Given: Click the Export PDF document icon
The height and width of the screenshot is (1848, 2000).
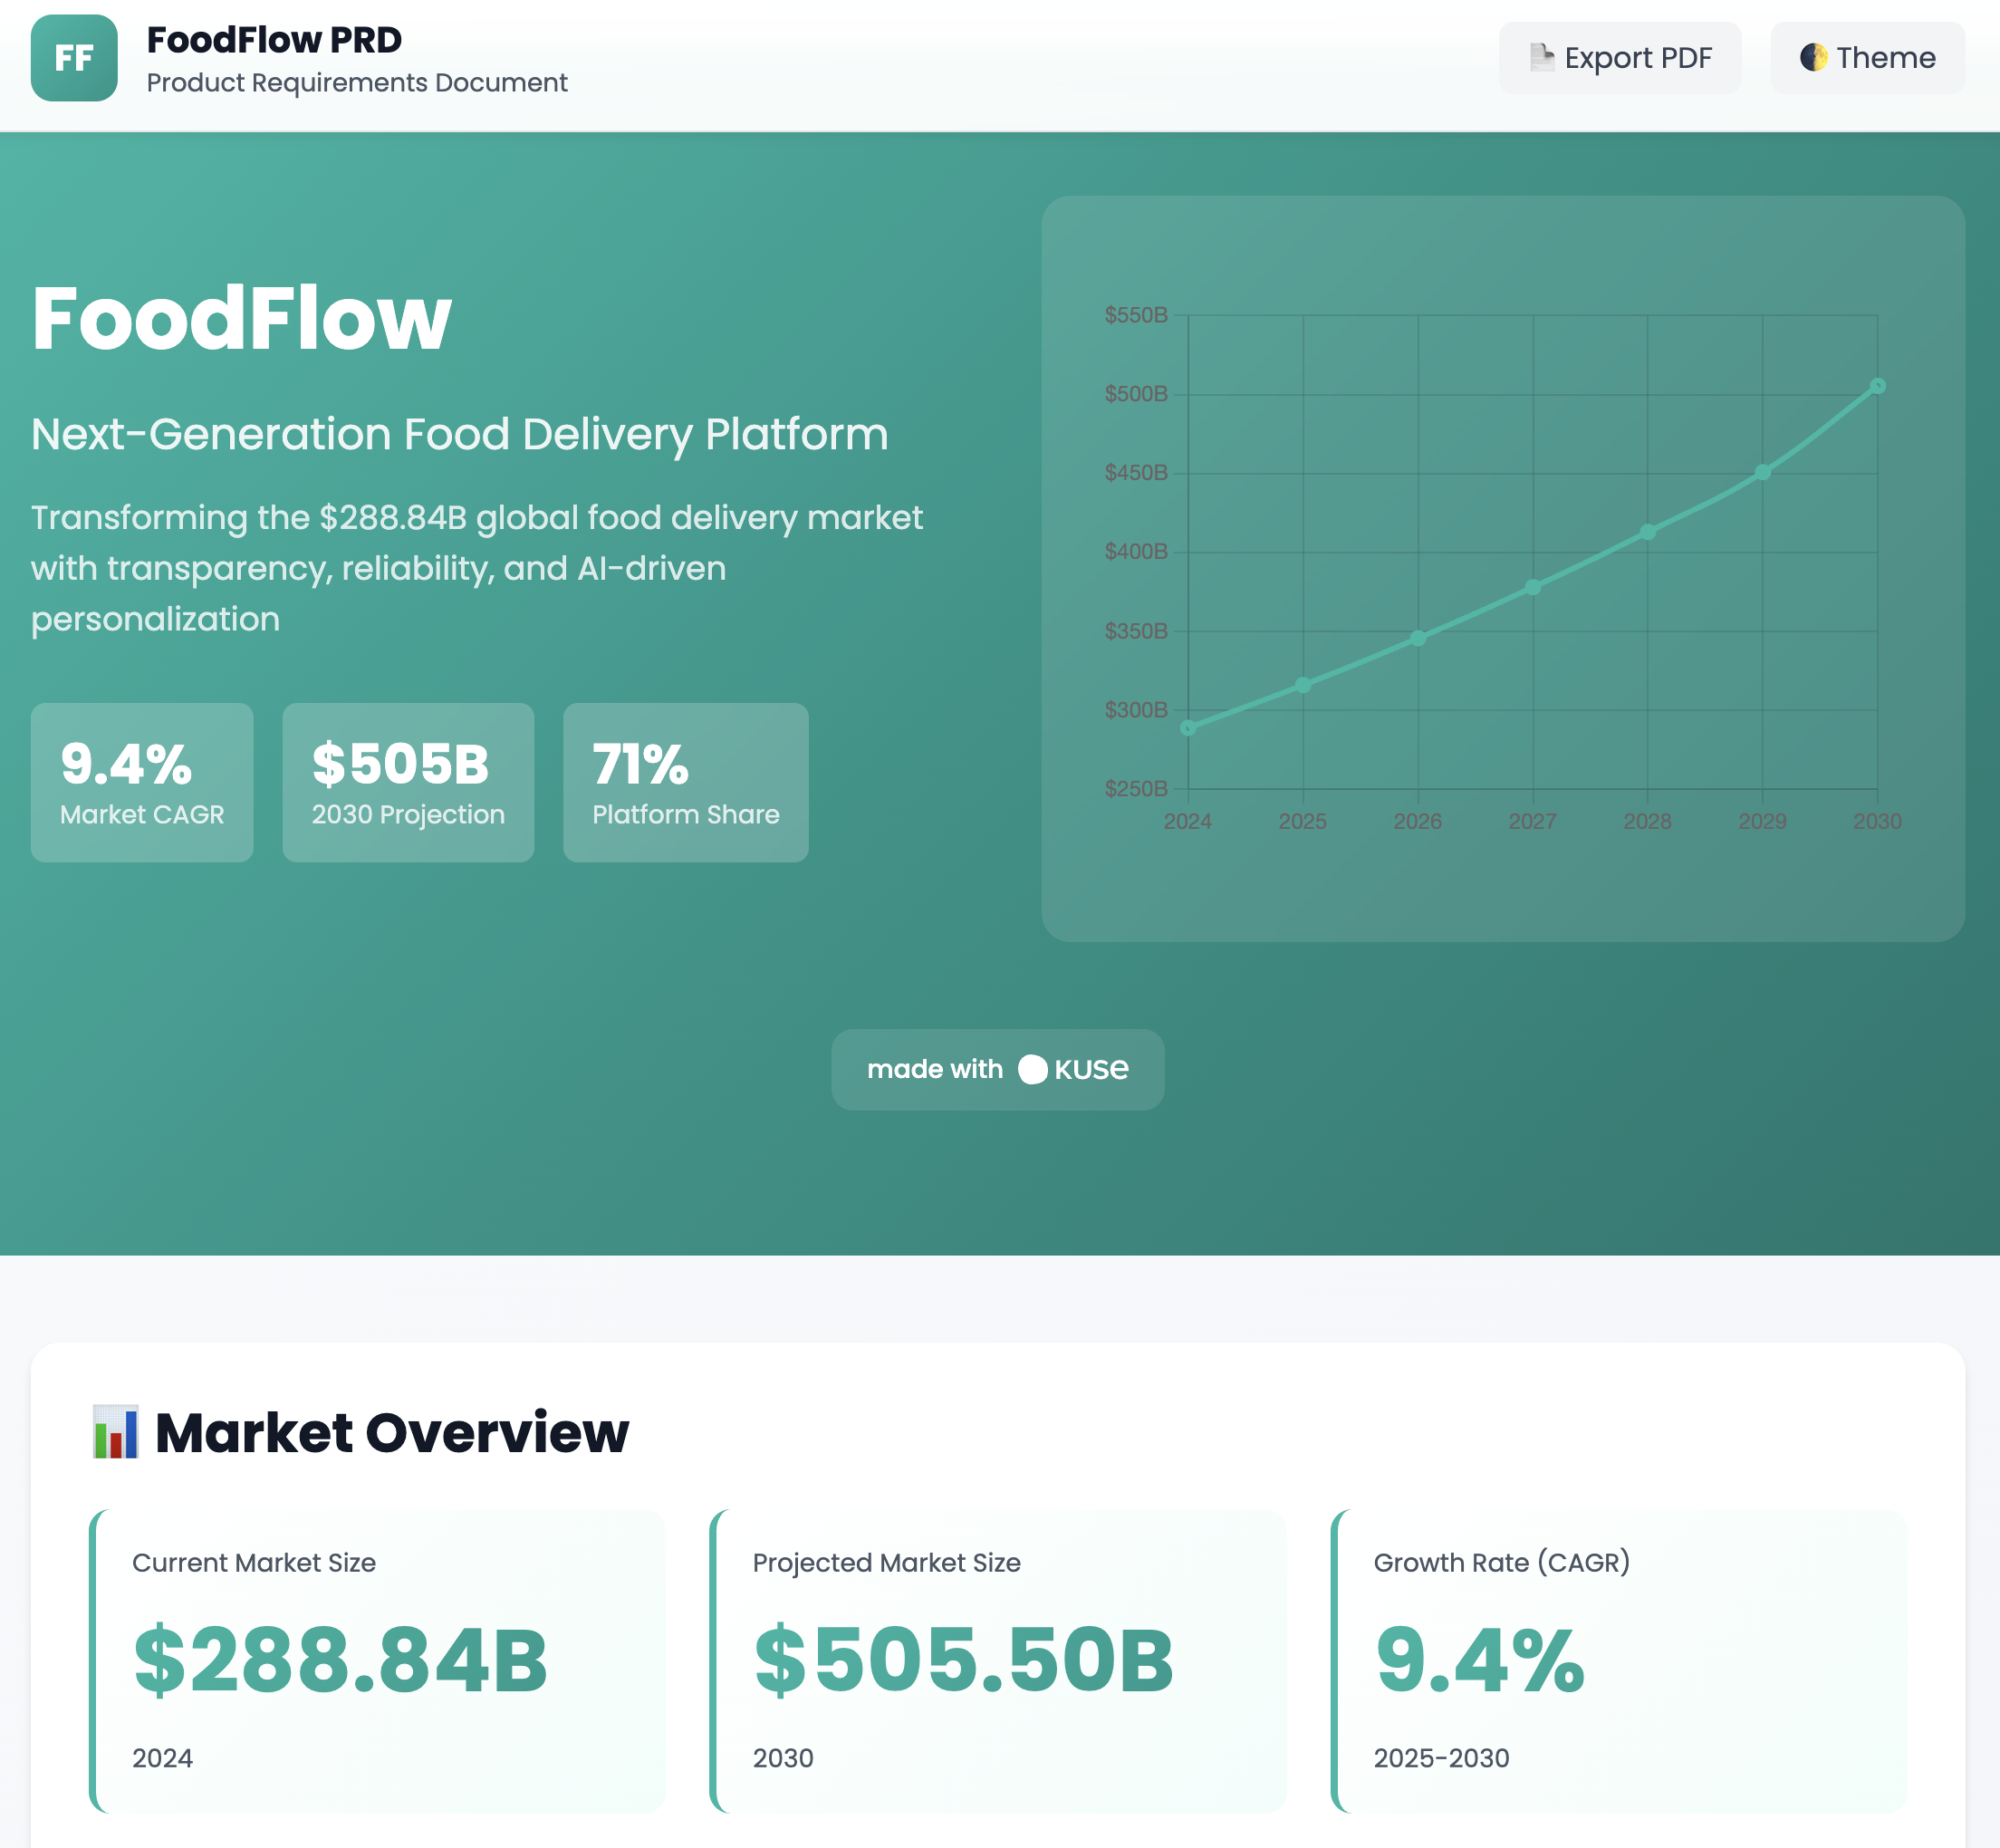Looking at the screenshot, I should (x=1541, y=57).
